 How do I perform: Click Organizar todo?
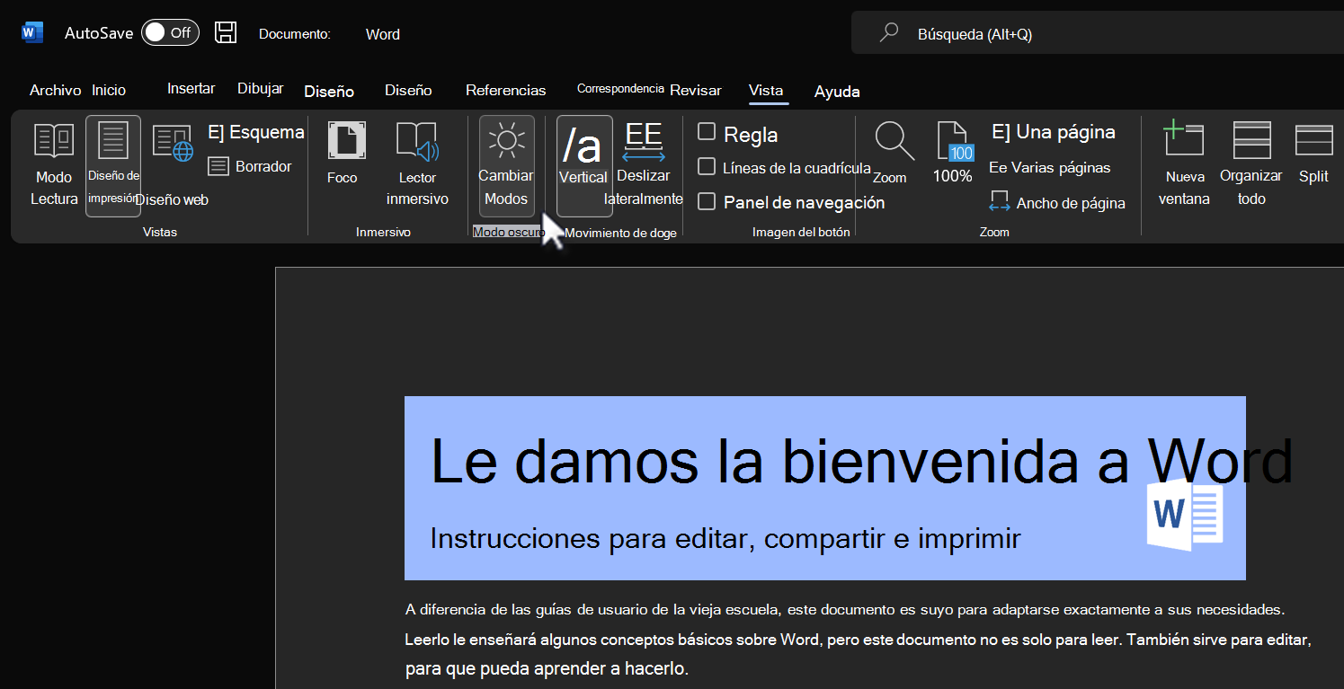pyautogui.click(x=1251, y=165)
